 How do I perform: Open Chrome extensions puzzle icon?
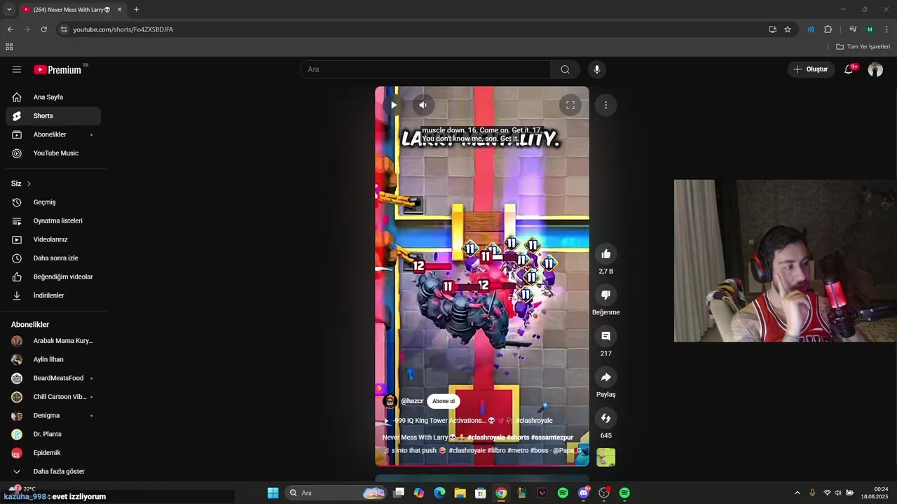828,29
